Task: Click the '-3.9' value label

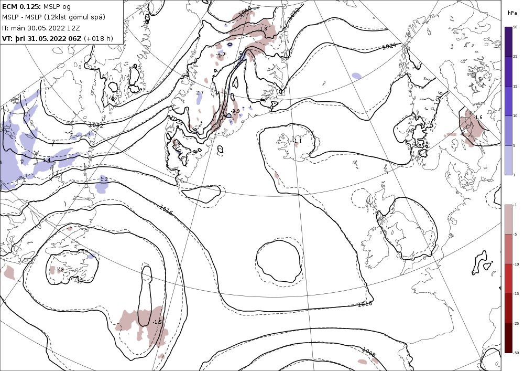Action: [235, 111]
